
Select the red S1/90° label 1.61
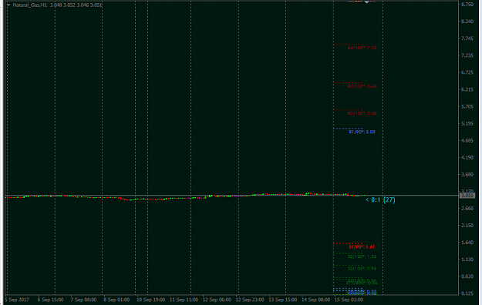[x=362, y=247]
